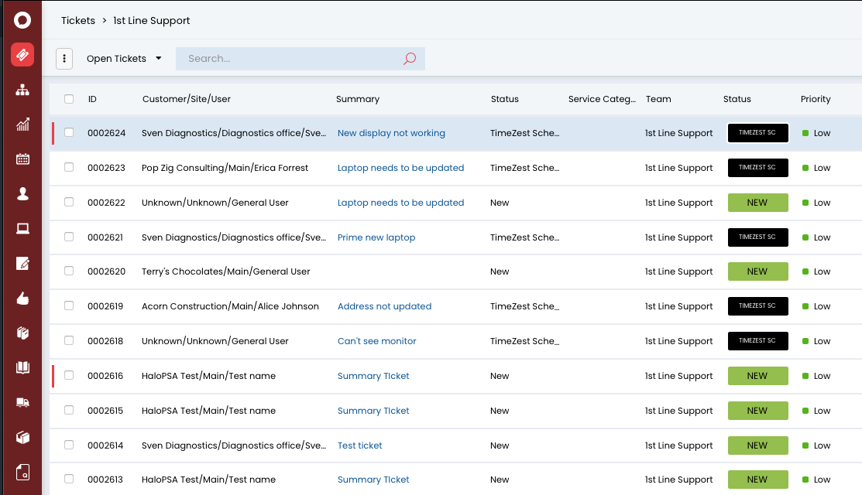
Task: Open the user silhouette icon in sidebar
Action: coord(22,194)
